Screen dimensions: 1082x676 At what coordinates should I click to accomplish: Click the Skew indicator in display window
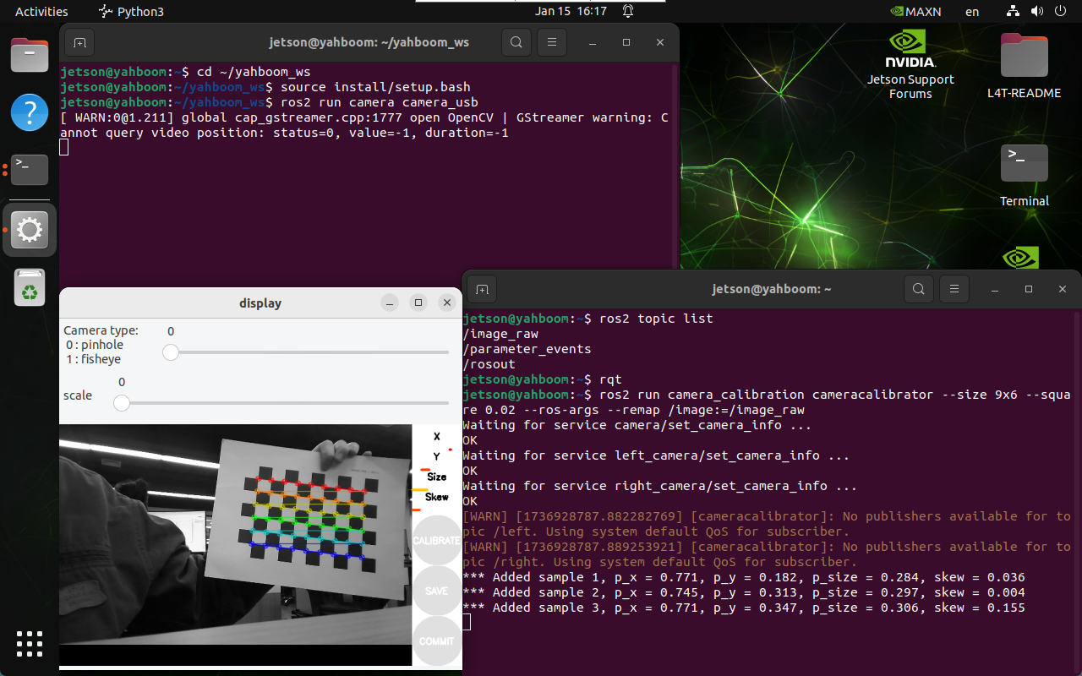[x=436, y=497]
